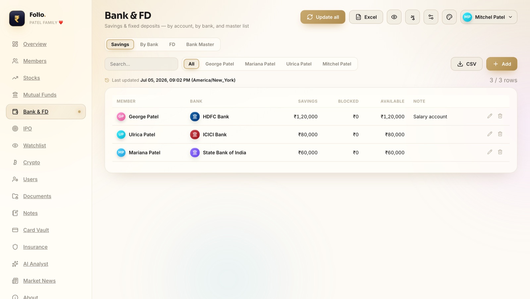The height and width of the screenshot is (299, 530).
Task: Filter by George Patel
Action: [220, 64]
